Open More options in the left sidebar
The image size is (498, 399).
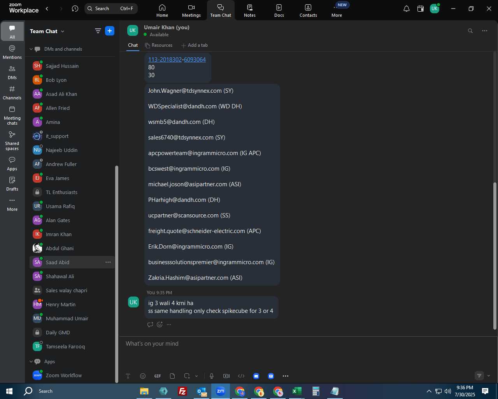12,204
